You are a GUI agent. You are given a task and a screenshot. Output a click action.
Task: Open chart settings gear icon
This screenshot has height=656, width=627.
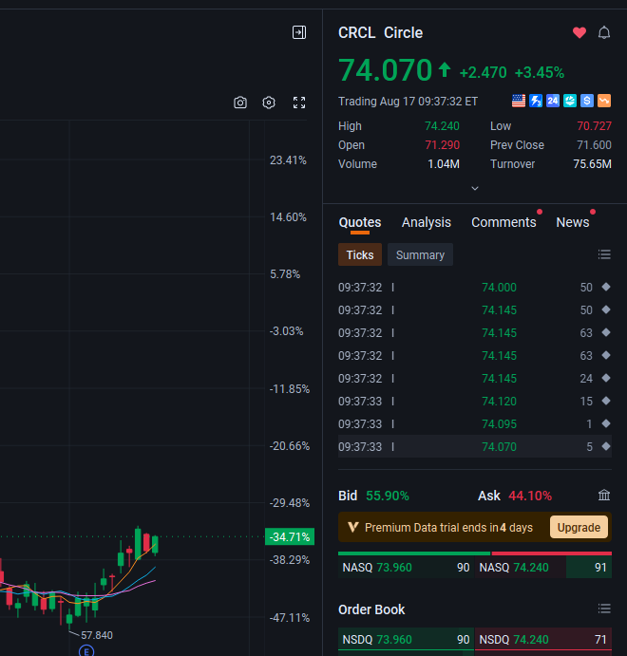pos(269,103)
